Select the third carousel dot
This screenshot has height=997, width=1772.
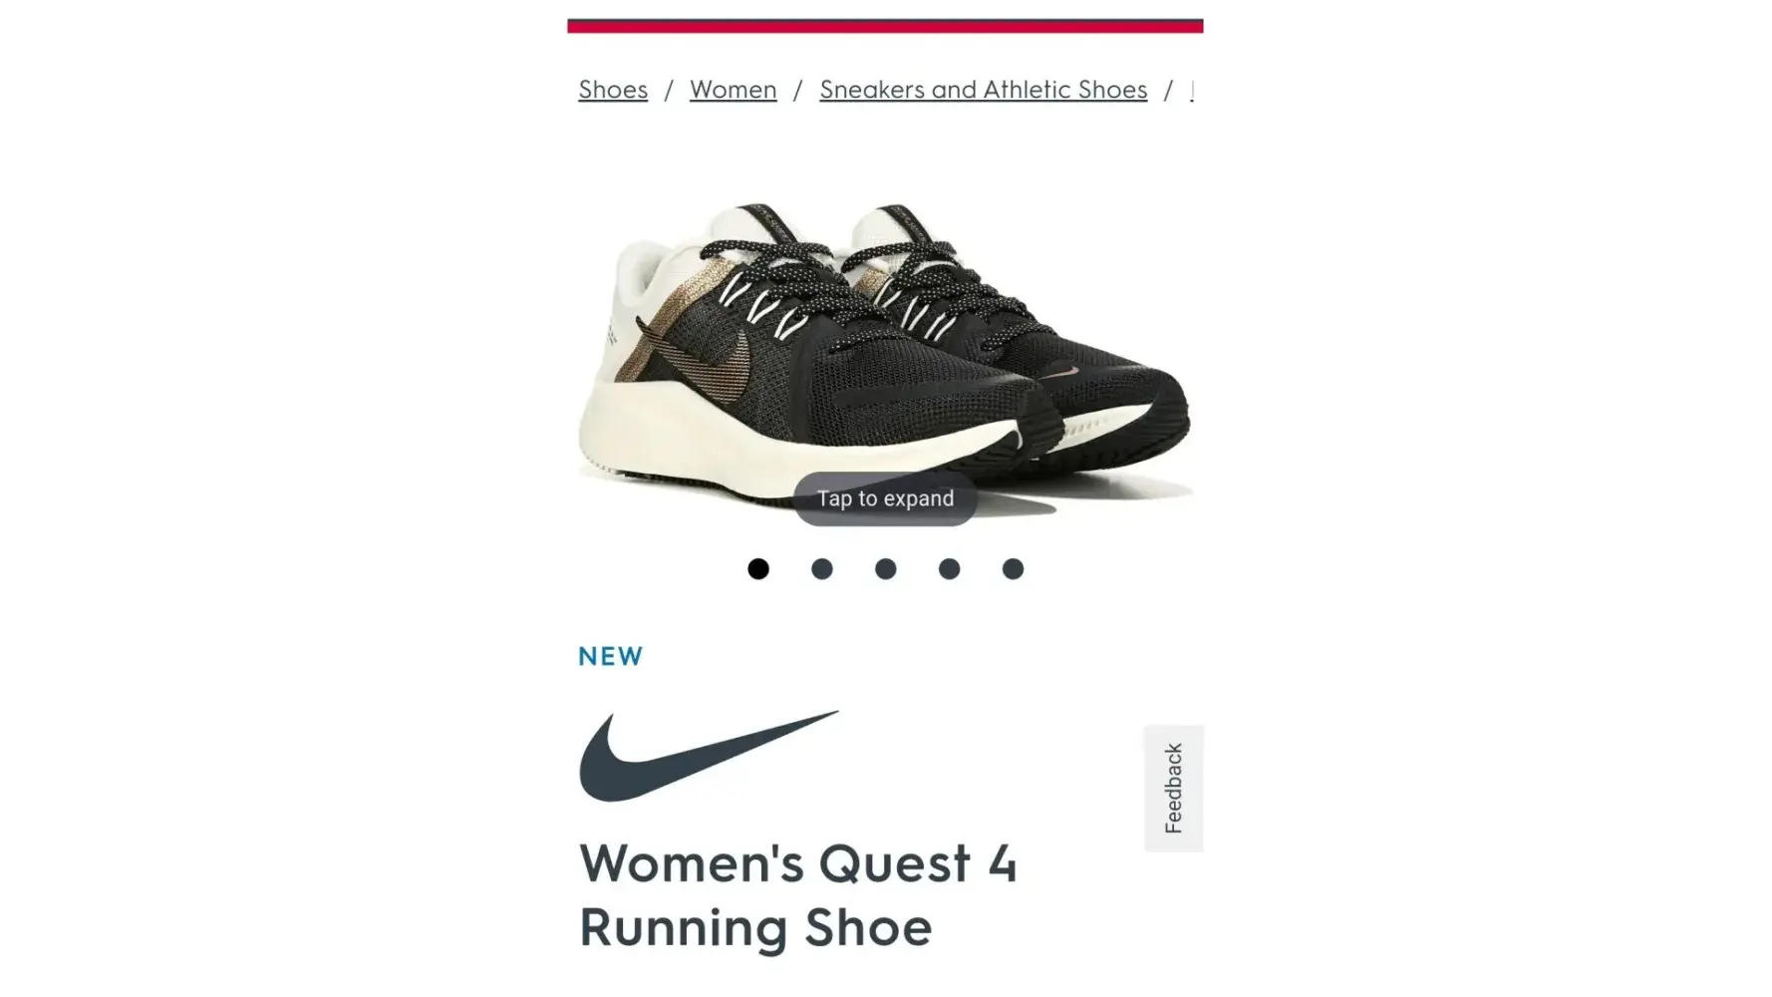click(x=885, y=569)
